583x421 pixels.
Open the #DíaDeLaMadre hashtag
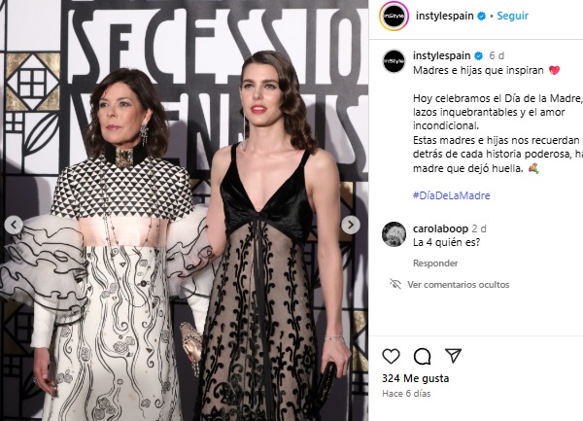pyautogui.click(x=452, y=195)
